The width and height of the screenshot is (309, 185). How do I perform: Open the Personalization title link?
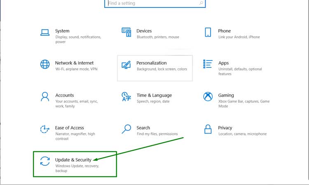[x=151, y=63]
